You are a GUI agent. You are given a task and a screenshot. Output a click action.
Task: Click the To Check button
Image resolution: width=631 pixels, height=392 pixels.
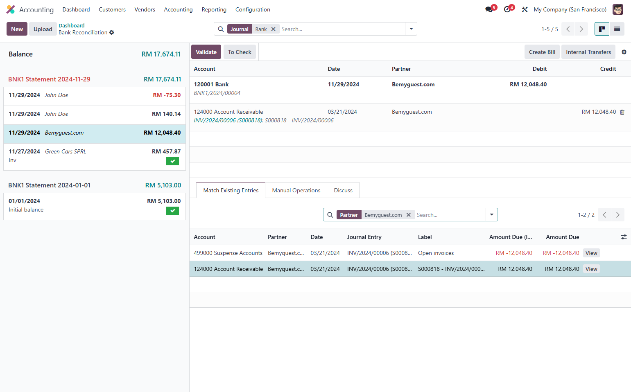coord(240,52)
